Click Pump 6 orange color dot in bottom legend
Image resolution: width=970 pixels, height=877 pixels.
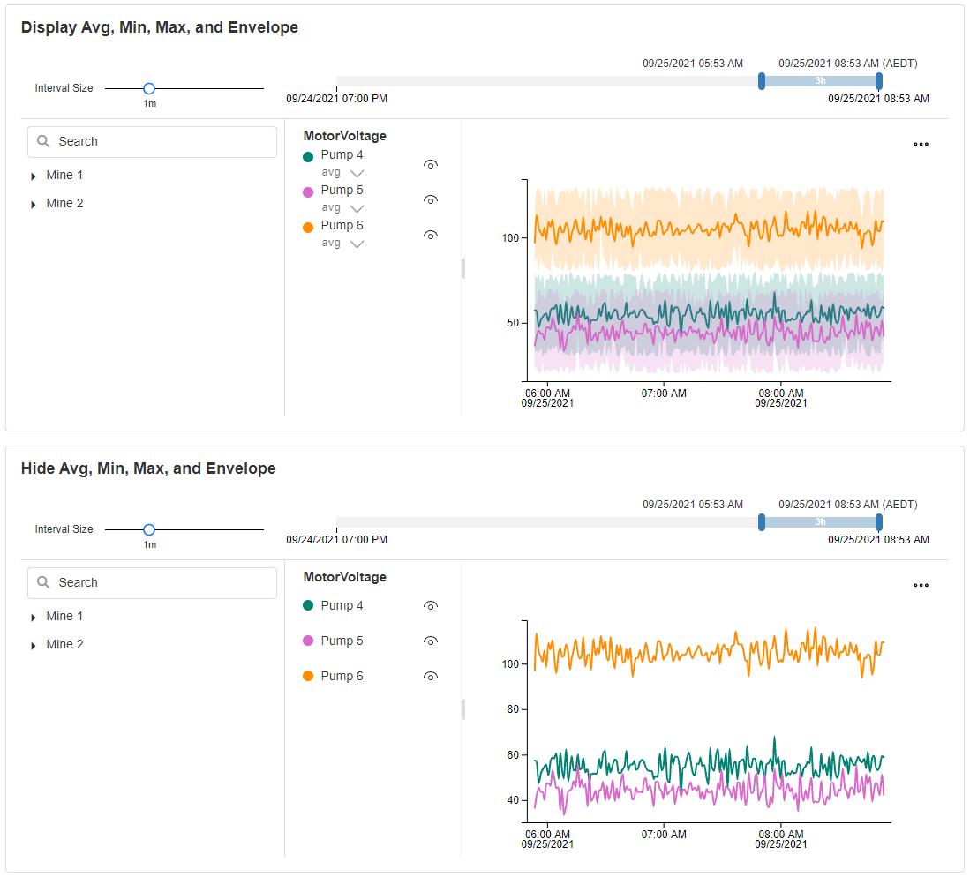308,677
